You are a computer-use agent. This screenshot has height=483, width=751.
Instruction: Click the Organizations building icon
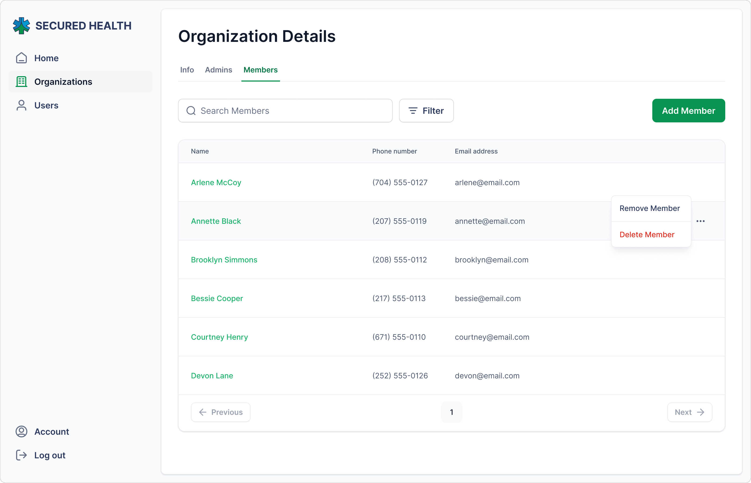tap(21, 82)
